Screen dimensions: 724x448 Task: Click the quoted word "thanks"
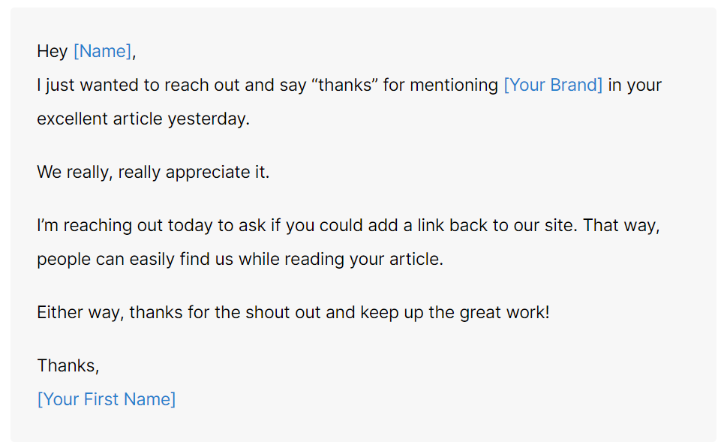[347, 85]
